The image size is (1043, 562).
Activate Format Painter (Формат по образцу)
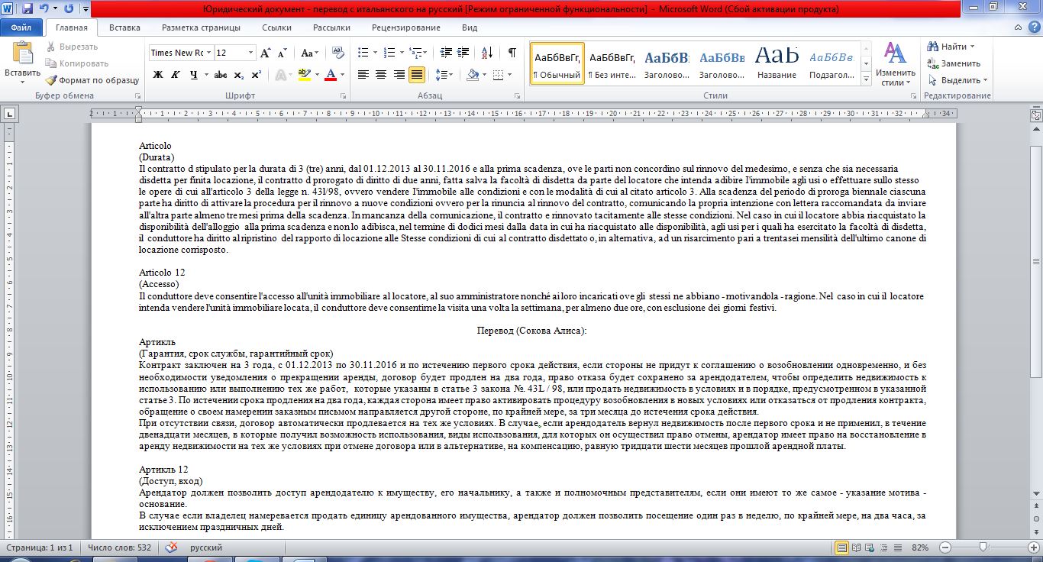92,80
